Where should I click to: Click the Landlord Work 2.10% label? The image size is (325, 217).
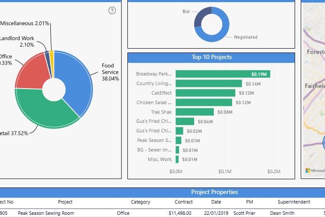pyautogui.click(x=17, y=41)
